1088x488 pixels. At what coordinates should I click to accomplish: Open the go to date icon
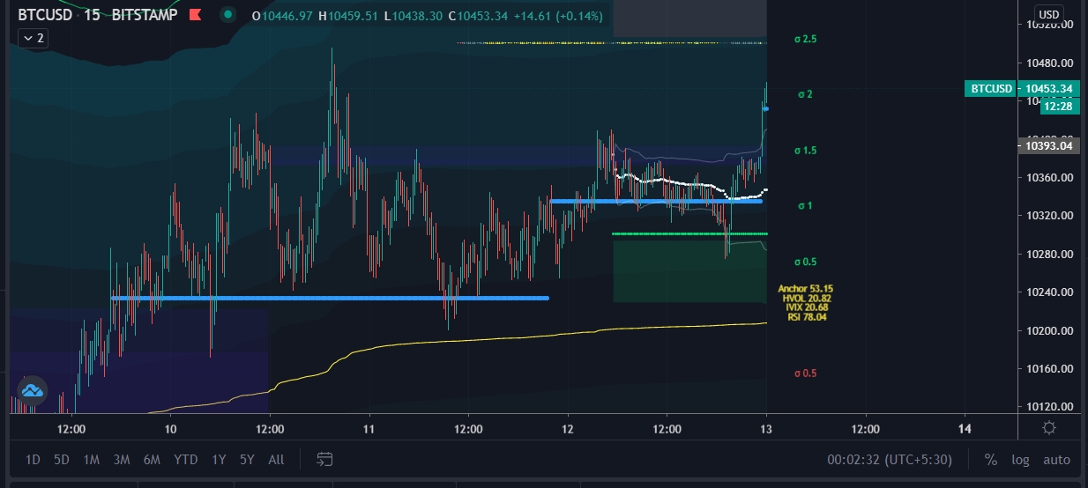pos(324,459)
